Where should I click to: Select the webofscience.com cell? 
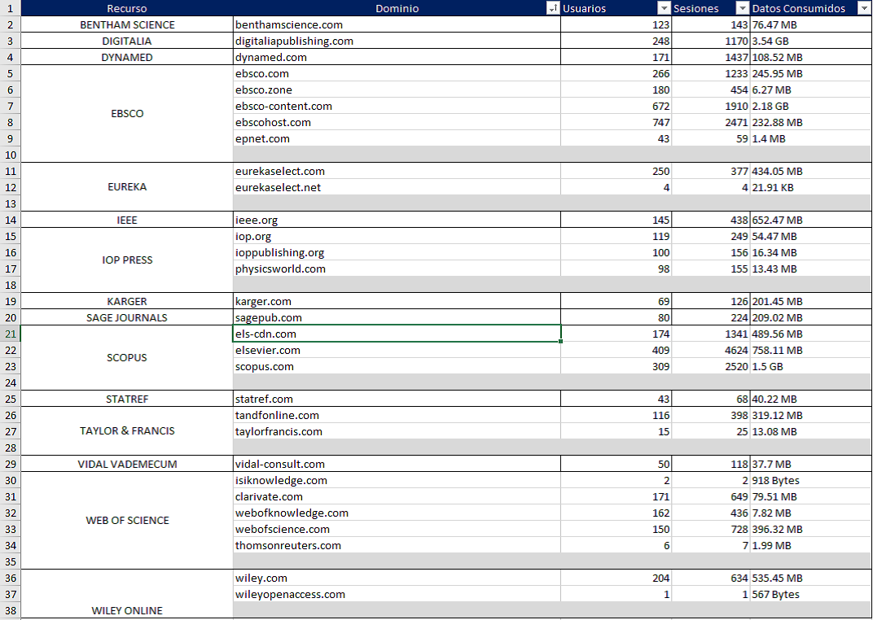click(397, 529)
